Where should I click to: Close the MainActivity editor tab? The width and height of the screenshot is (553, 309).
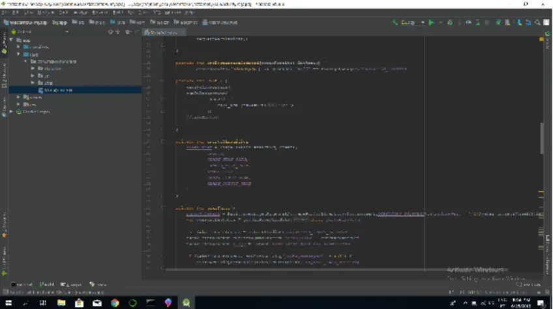[183, 33]
